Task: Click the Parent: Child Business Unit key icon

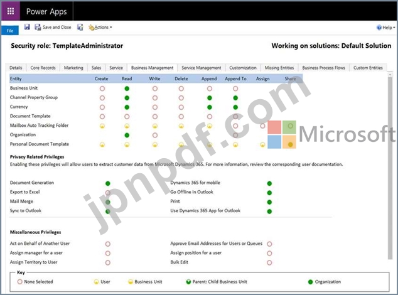Action: tap(188, 282)
